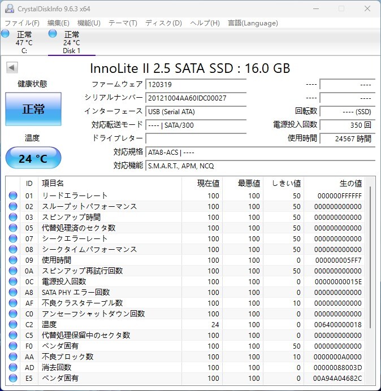Click the features field S.M.A.R.T., APM, NCQ

[x=260, y=166]
